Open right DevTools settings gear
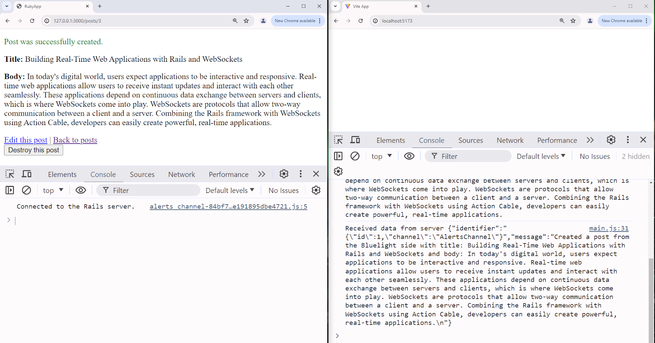Image resolution: width=655 pixels, height=343 pixels. pos(611,140)
